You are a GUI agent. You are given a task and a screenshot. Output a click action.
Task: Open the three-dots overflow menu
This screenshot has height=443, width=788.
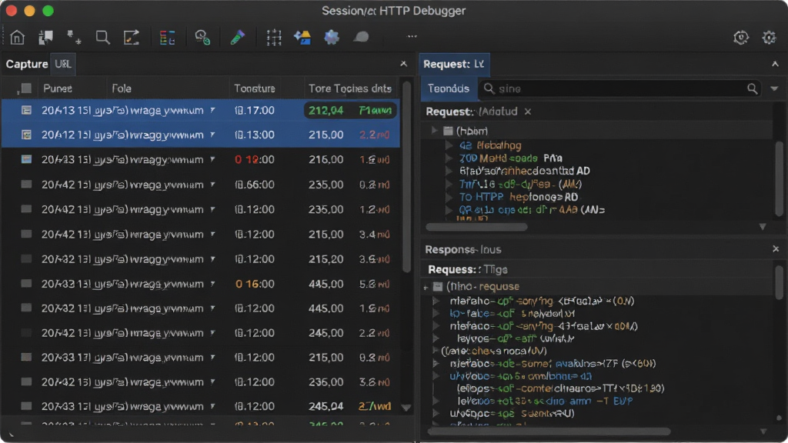pos(412,36)
